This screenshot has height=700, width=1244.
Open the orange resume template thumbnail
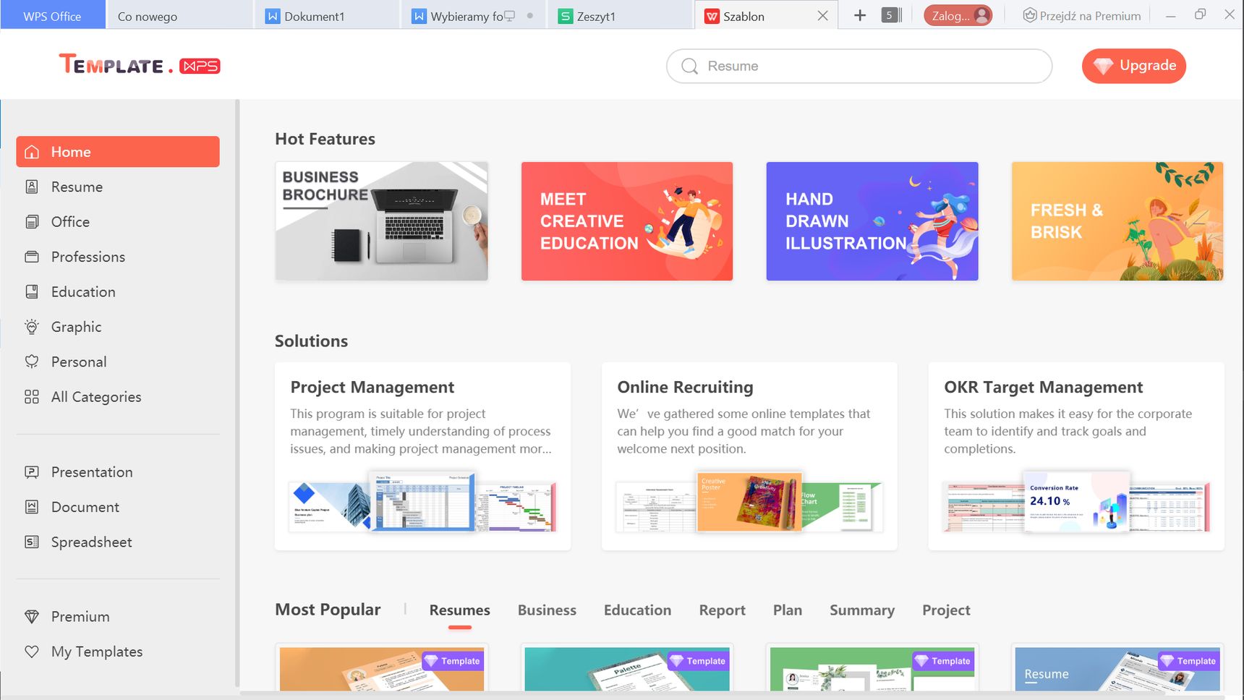[381, 668]
